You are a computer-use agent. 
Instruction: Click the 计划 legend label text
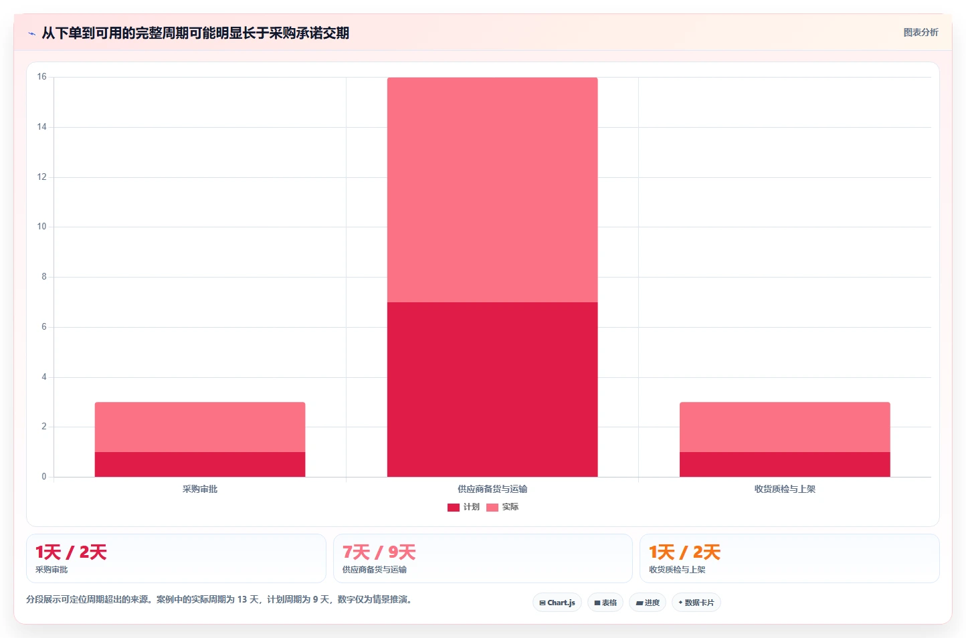click(x=472, y=507)
